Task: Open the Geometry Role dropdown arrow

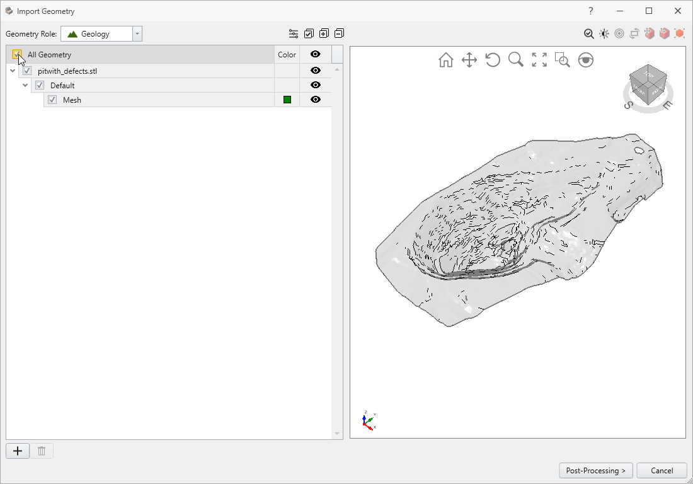Action: click(x=137, y=34)
